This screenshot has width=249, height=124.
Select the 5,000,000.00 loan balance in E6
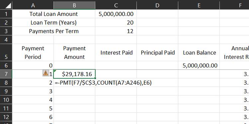(199, 65)
